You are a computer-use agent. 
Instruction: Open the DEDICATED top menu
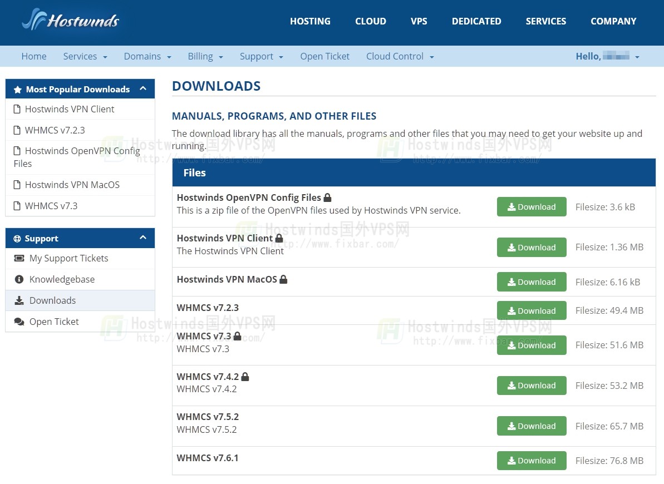pos(476,21)
